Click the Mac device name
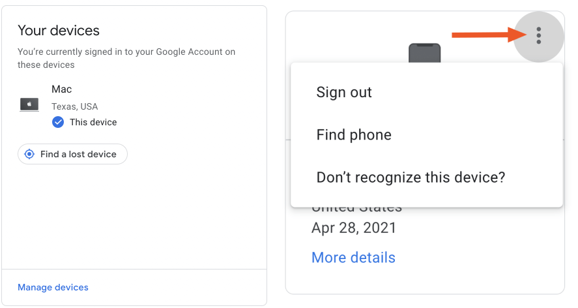The image size is (578, 308). pyautogui.click(x=61, y=89)
